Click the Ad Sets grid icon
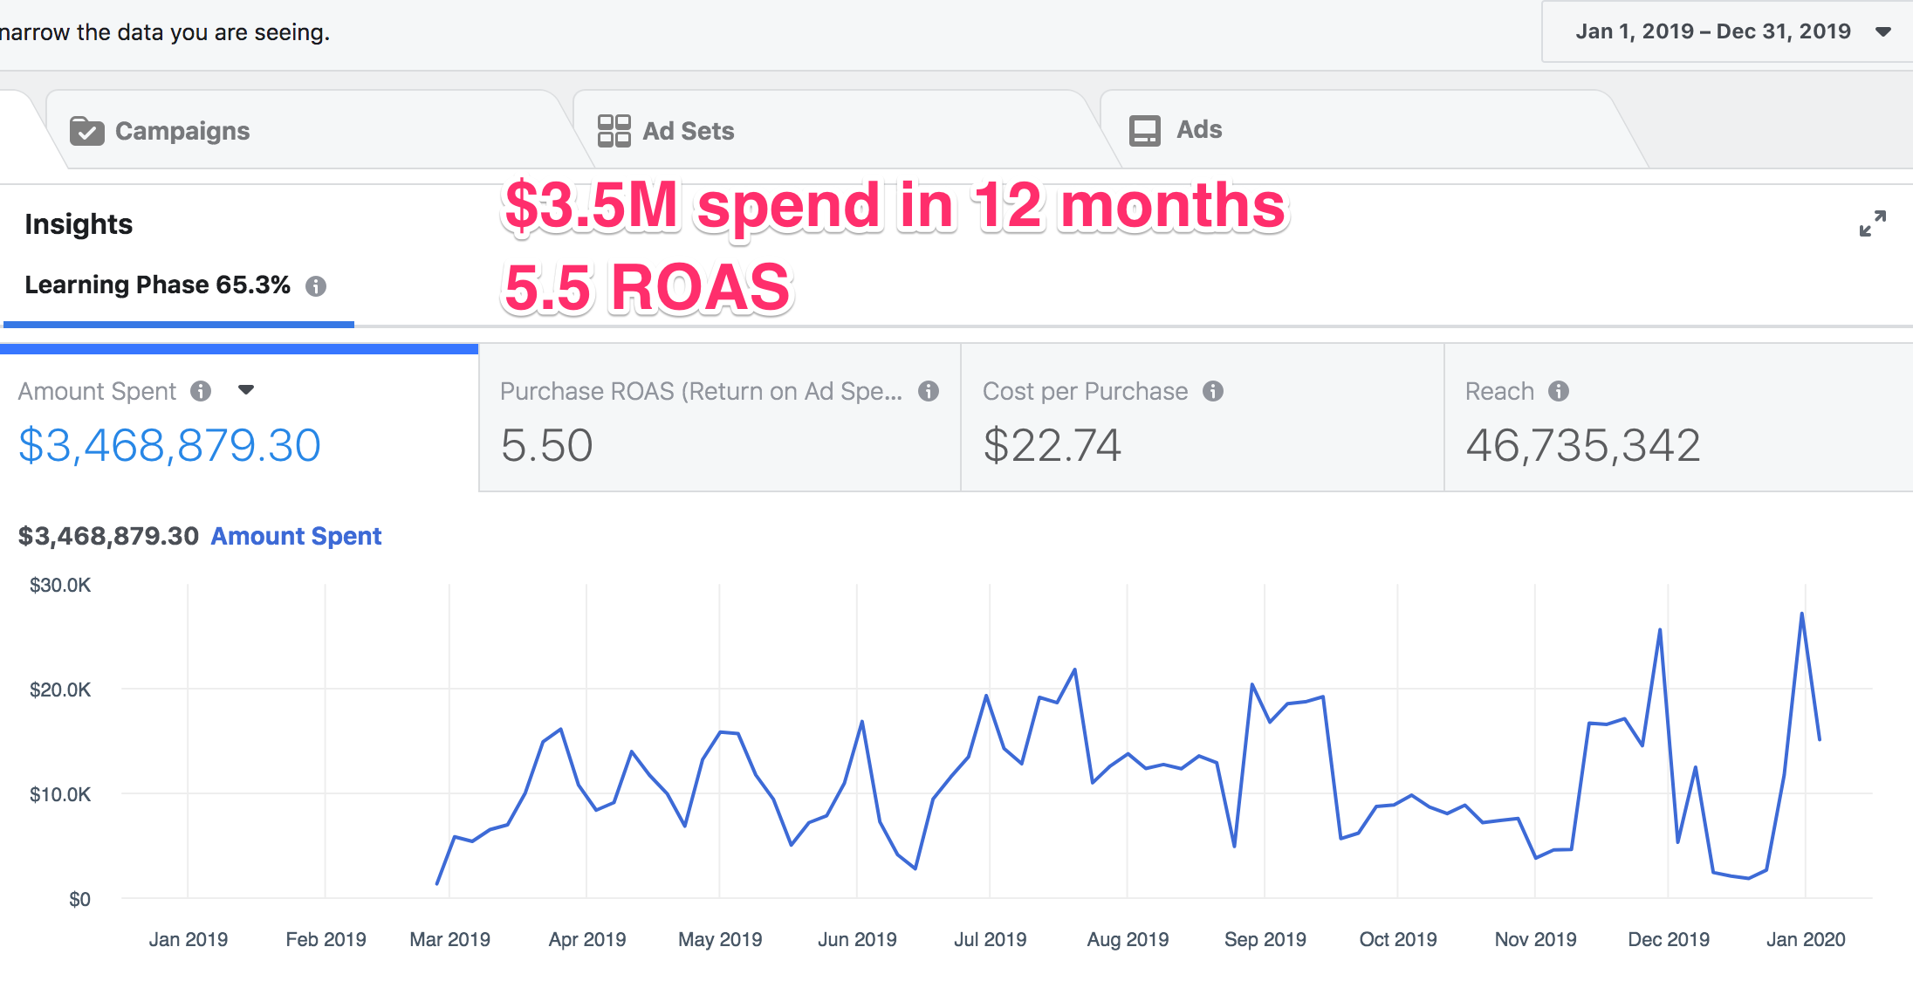 tap(614, 131)
